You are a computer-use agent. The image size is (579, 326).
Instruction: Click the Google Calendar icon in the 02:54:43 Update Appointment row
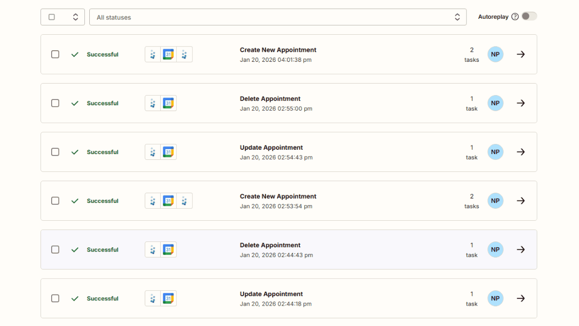168,152
